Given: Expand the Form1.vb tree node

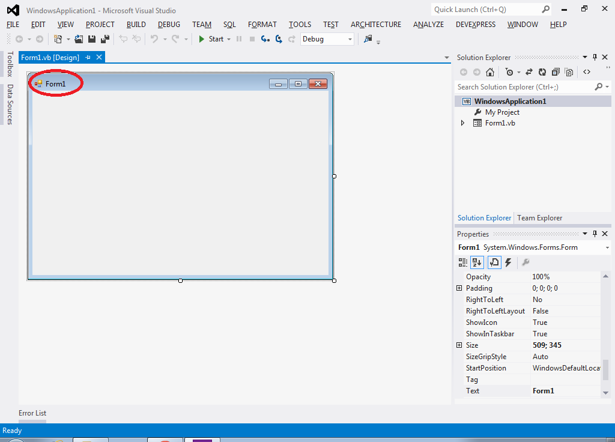Looking at the screenshot, I should [x=462, y=123].
